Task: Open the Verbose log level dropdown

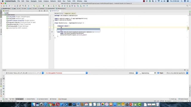Action: 133,73
